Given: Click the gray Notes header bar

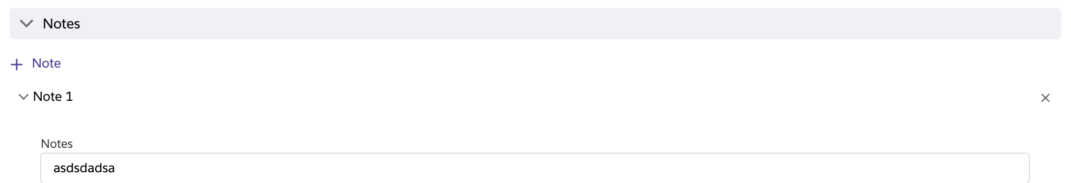Looking at the screenshot, I should click(x=535, y=23).
